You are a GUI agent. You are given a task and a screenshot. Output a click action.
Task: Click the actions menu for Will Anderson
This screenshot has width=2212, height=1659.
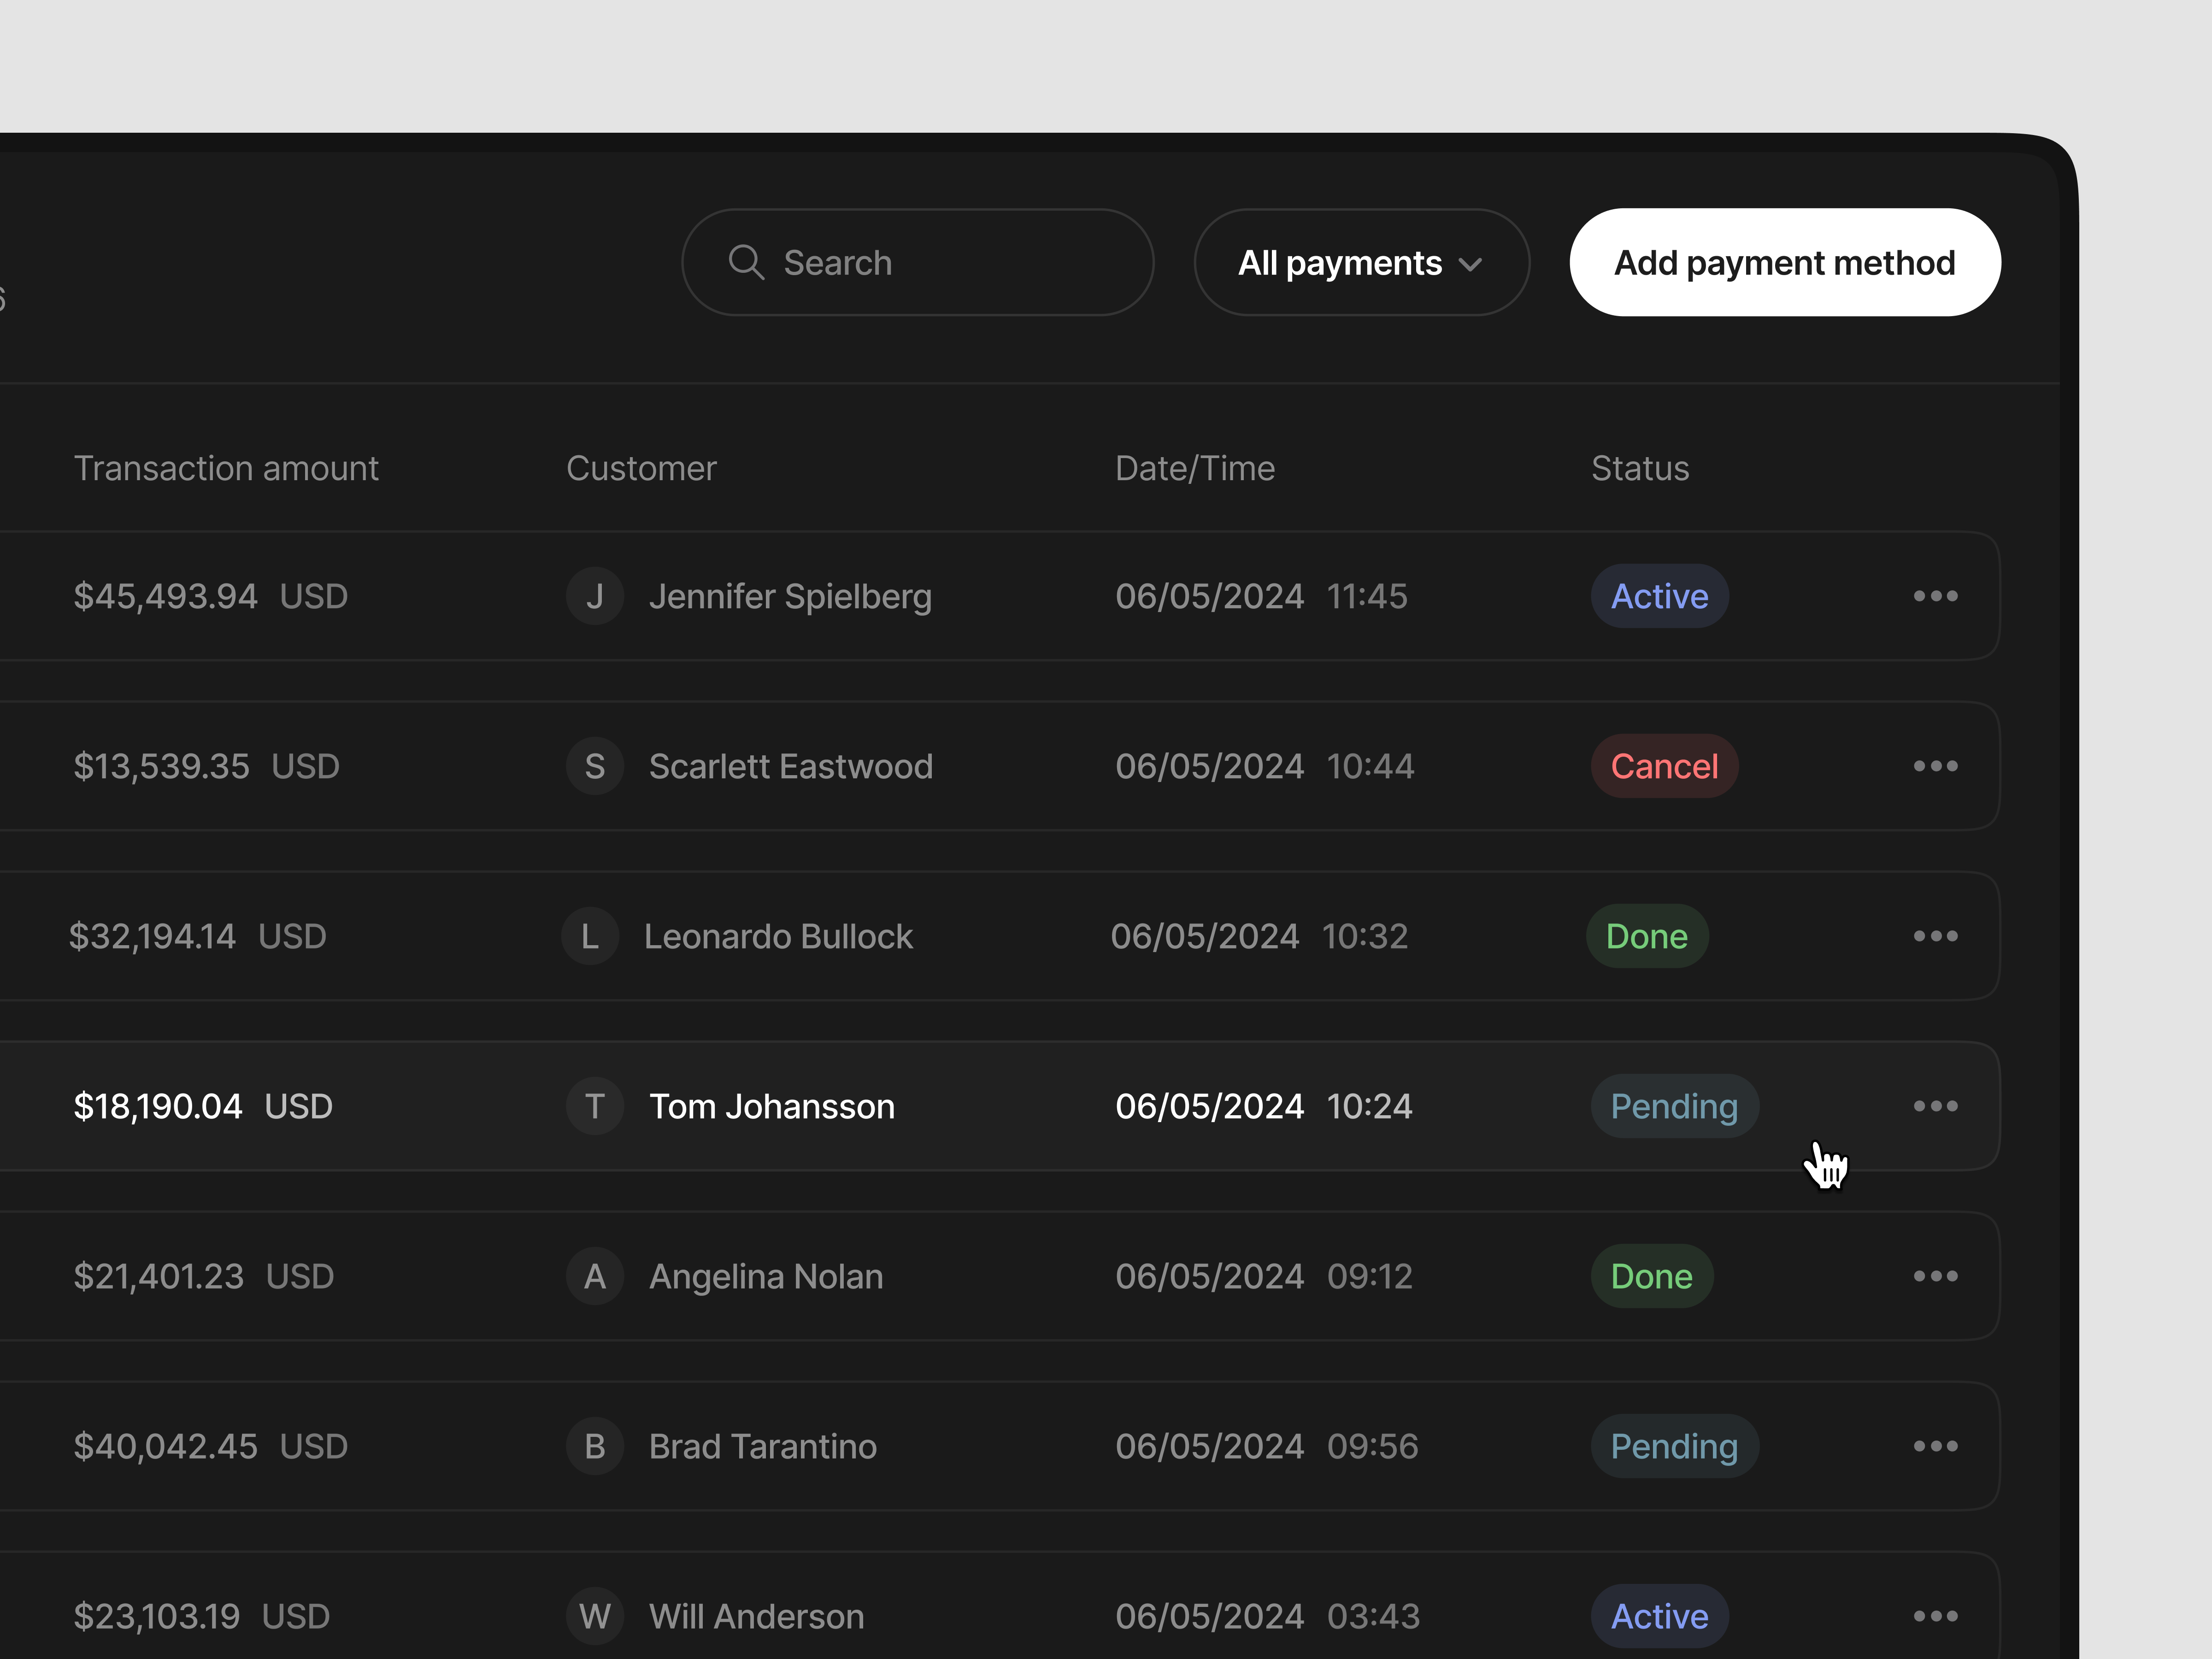click(1936, 1616)
